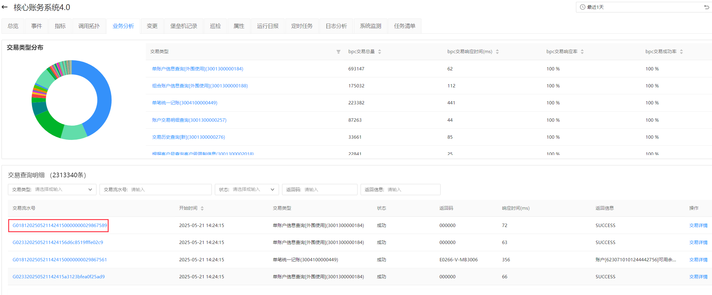
Task: Click the back arrow beside 核心账务系统4.0
Action: click(x=5, y=7)
